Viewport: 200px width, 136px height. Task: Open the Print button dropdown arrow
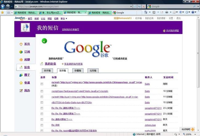(170, 12)
